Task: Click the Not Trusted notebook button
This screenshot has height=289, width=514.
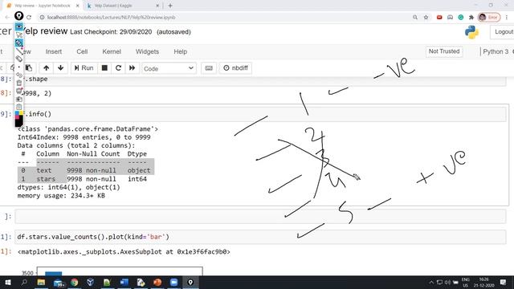Action: (x=444, y=51)
